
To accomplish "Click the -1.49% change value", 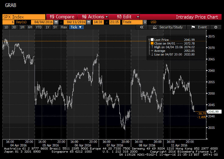I will (x=202, y=117).
